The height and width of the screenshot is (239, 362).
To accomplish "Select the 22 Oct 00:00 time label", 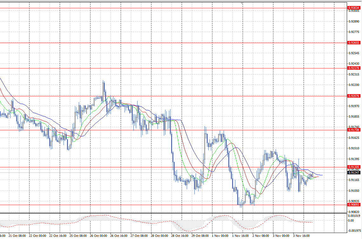I will [37, 236].
